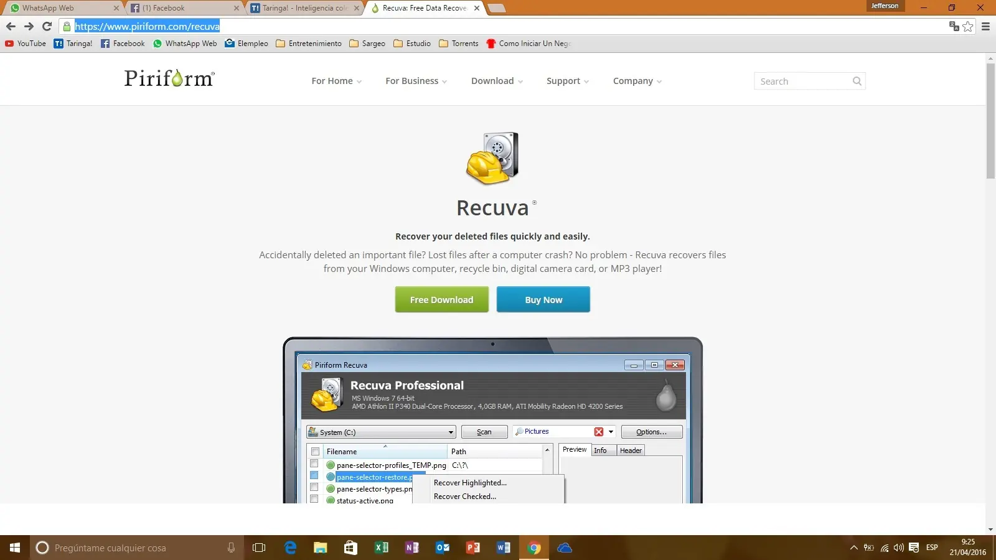This screenshot has width=996, height=560.
Task: Click the Buy Now button
Action: (543, 299)
